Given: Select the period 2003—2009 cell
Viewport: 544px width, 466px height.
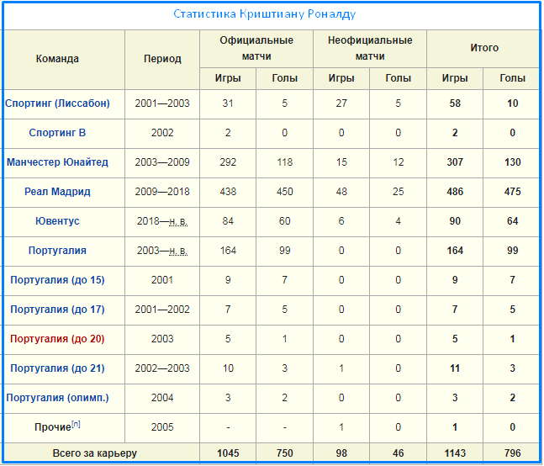Looking at the screenshot, I should pyautogui.click(x=162, y=162).
